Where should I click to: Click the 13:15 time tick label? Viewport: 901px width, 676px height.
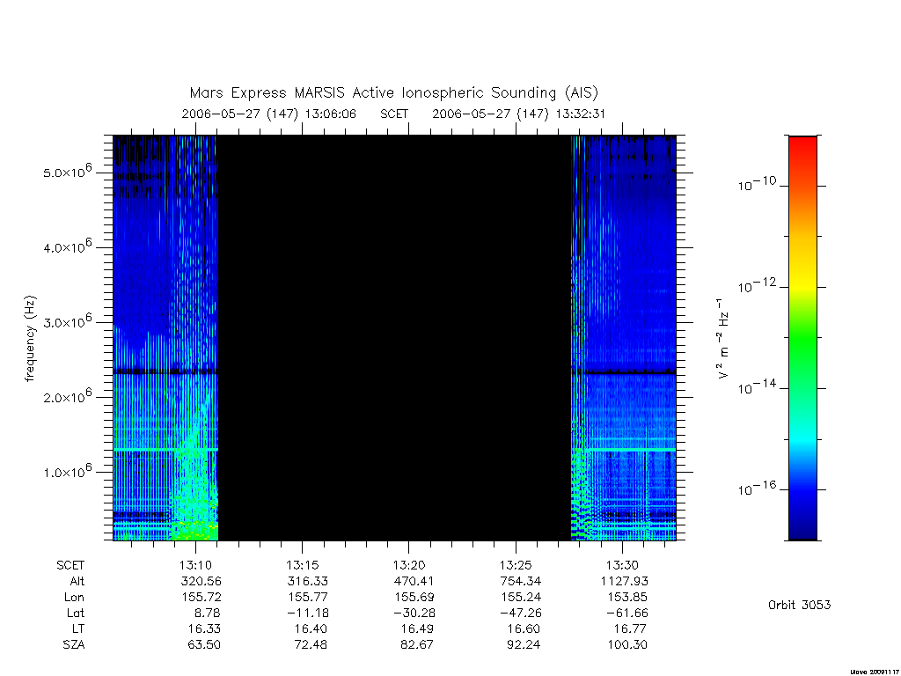[x=303, y=565]
